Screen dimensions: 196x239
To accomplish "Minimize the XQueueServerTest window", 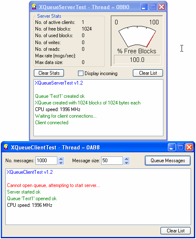I will (144, 7).
